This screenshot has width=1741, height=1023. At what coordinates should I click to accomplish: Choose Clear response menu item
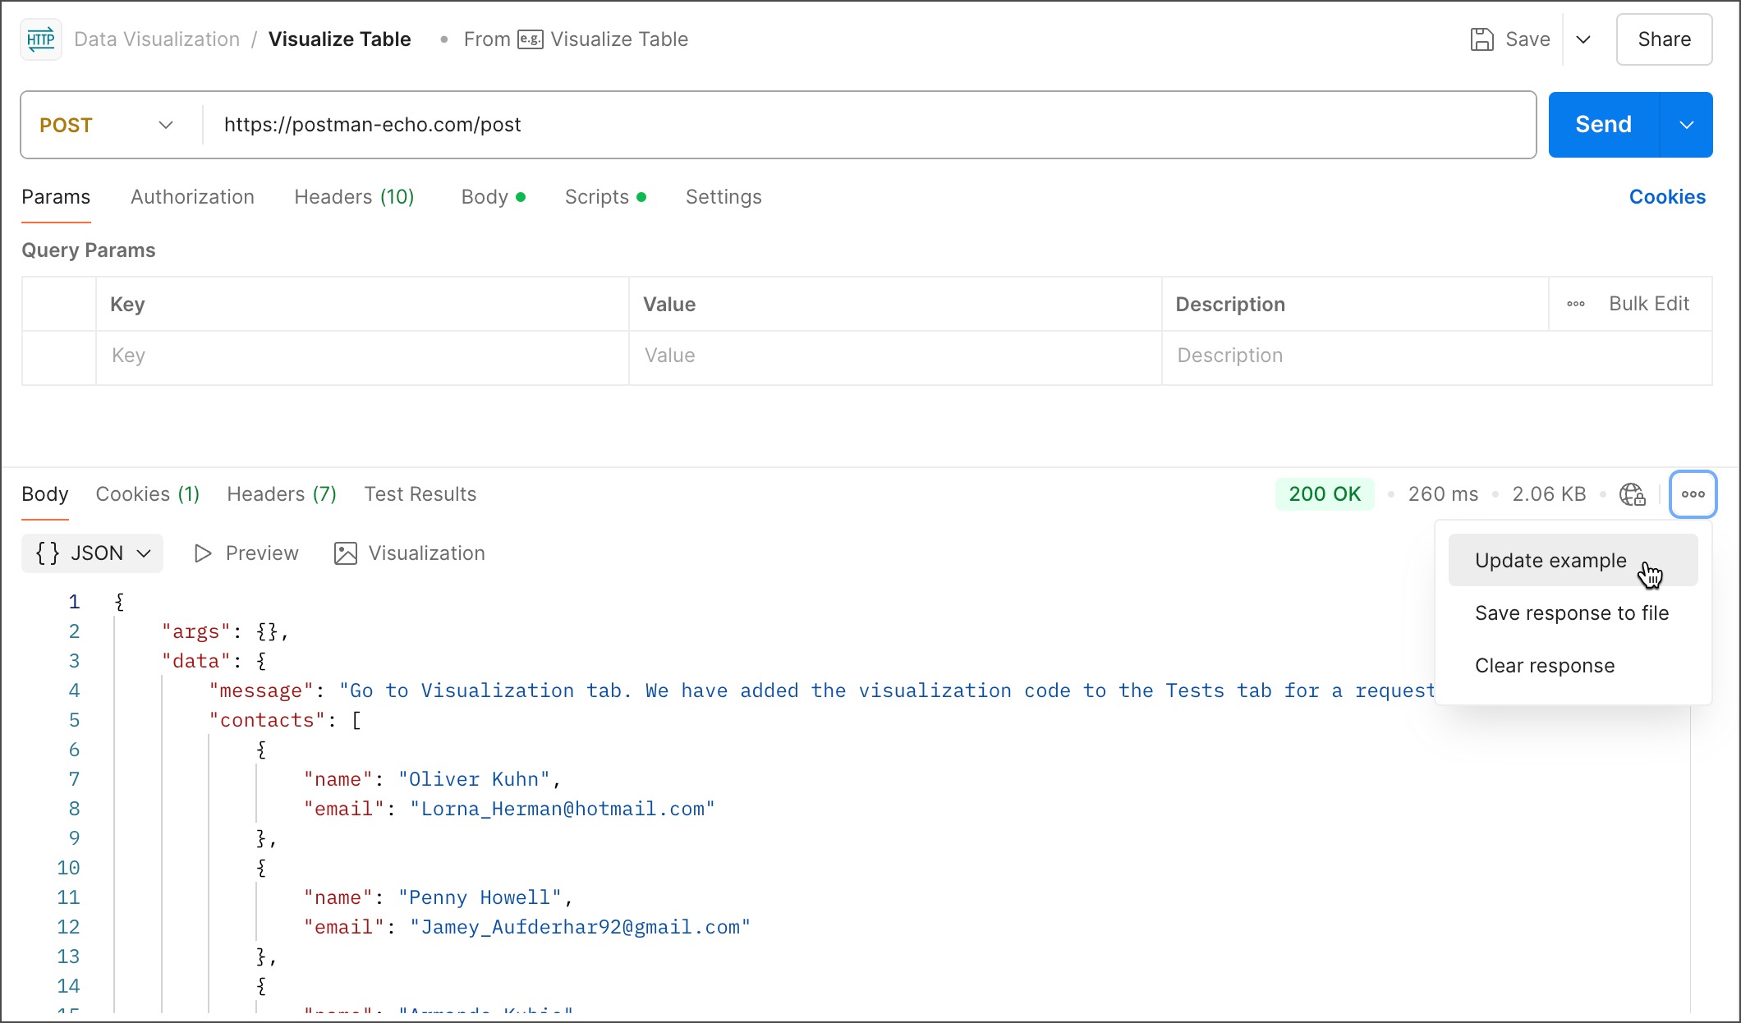[1544, 666]
